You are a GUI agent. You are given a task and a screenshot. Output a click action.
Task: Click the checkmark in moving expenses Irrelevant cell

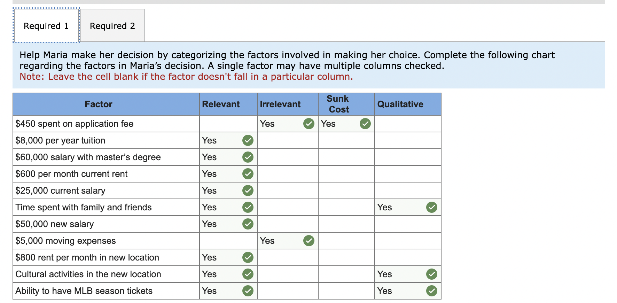(309, 241)
